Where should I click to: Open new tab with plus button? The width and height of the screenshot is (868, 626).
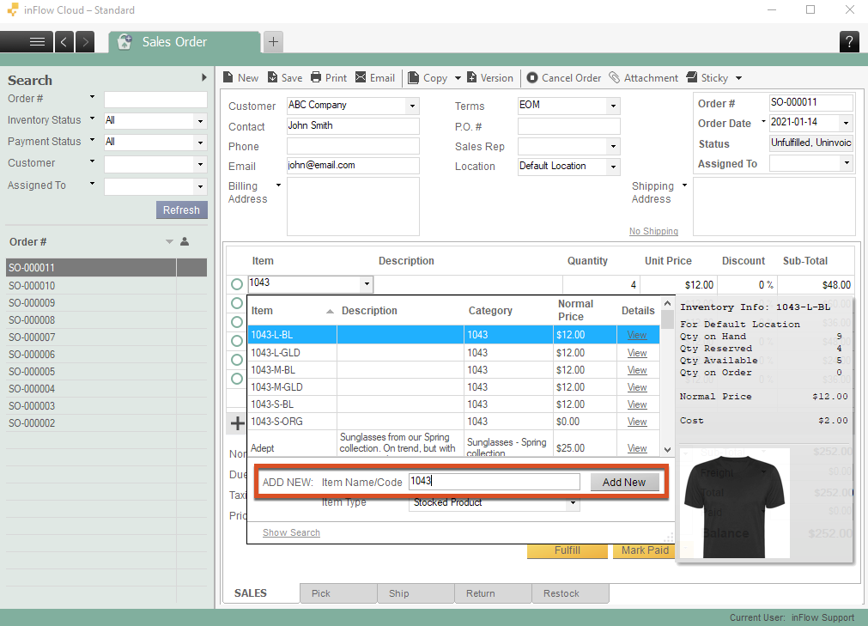pos(272,41)
